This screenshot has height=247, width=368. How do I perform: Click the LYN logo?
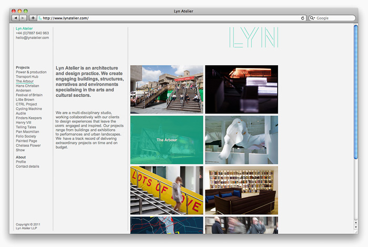(x=254, y=37)
